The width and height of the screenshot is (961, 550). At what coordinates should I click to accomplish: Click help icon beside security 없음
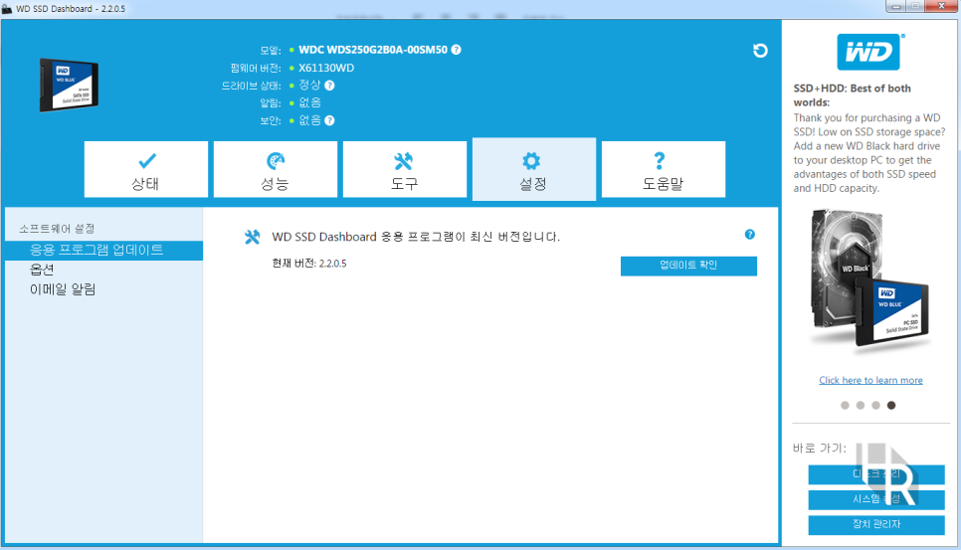[x=329, y=120]
